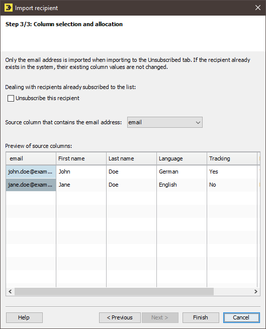Image resolution: width=266 pixels, height=329 pixels.
Task: Select the email column header
Action: [31, 158]
